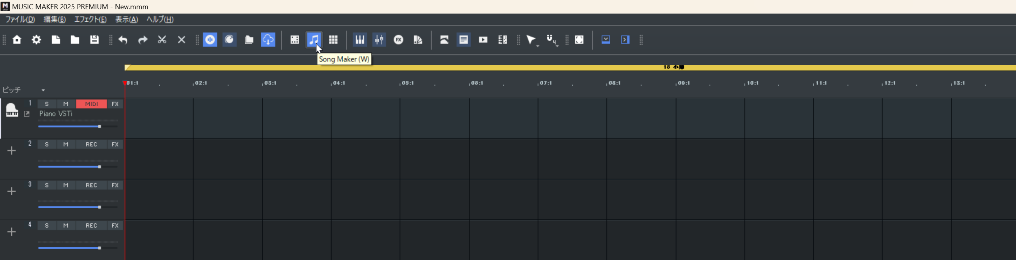Click the home icon in toolbar
This screenshot has height=260, width=1016.
coord(17,40)
